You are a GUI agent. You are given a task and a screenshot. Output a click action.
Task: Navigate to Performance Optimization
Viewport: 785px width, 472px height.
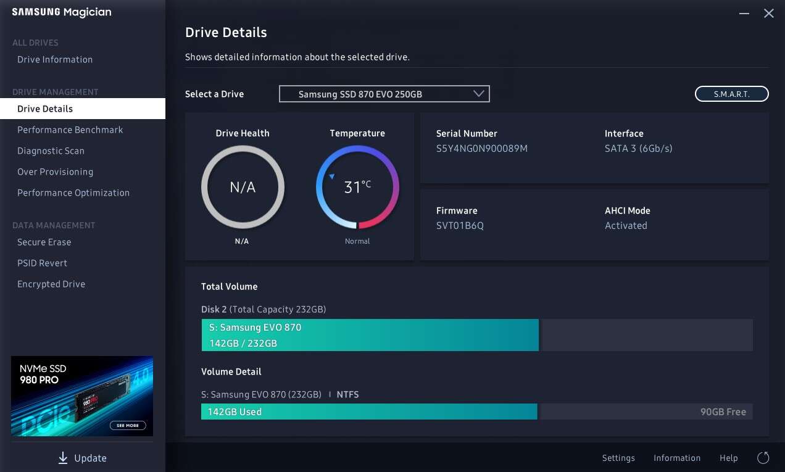(x=73, y=193)
